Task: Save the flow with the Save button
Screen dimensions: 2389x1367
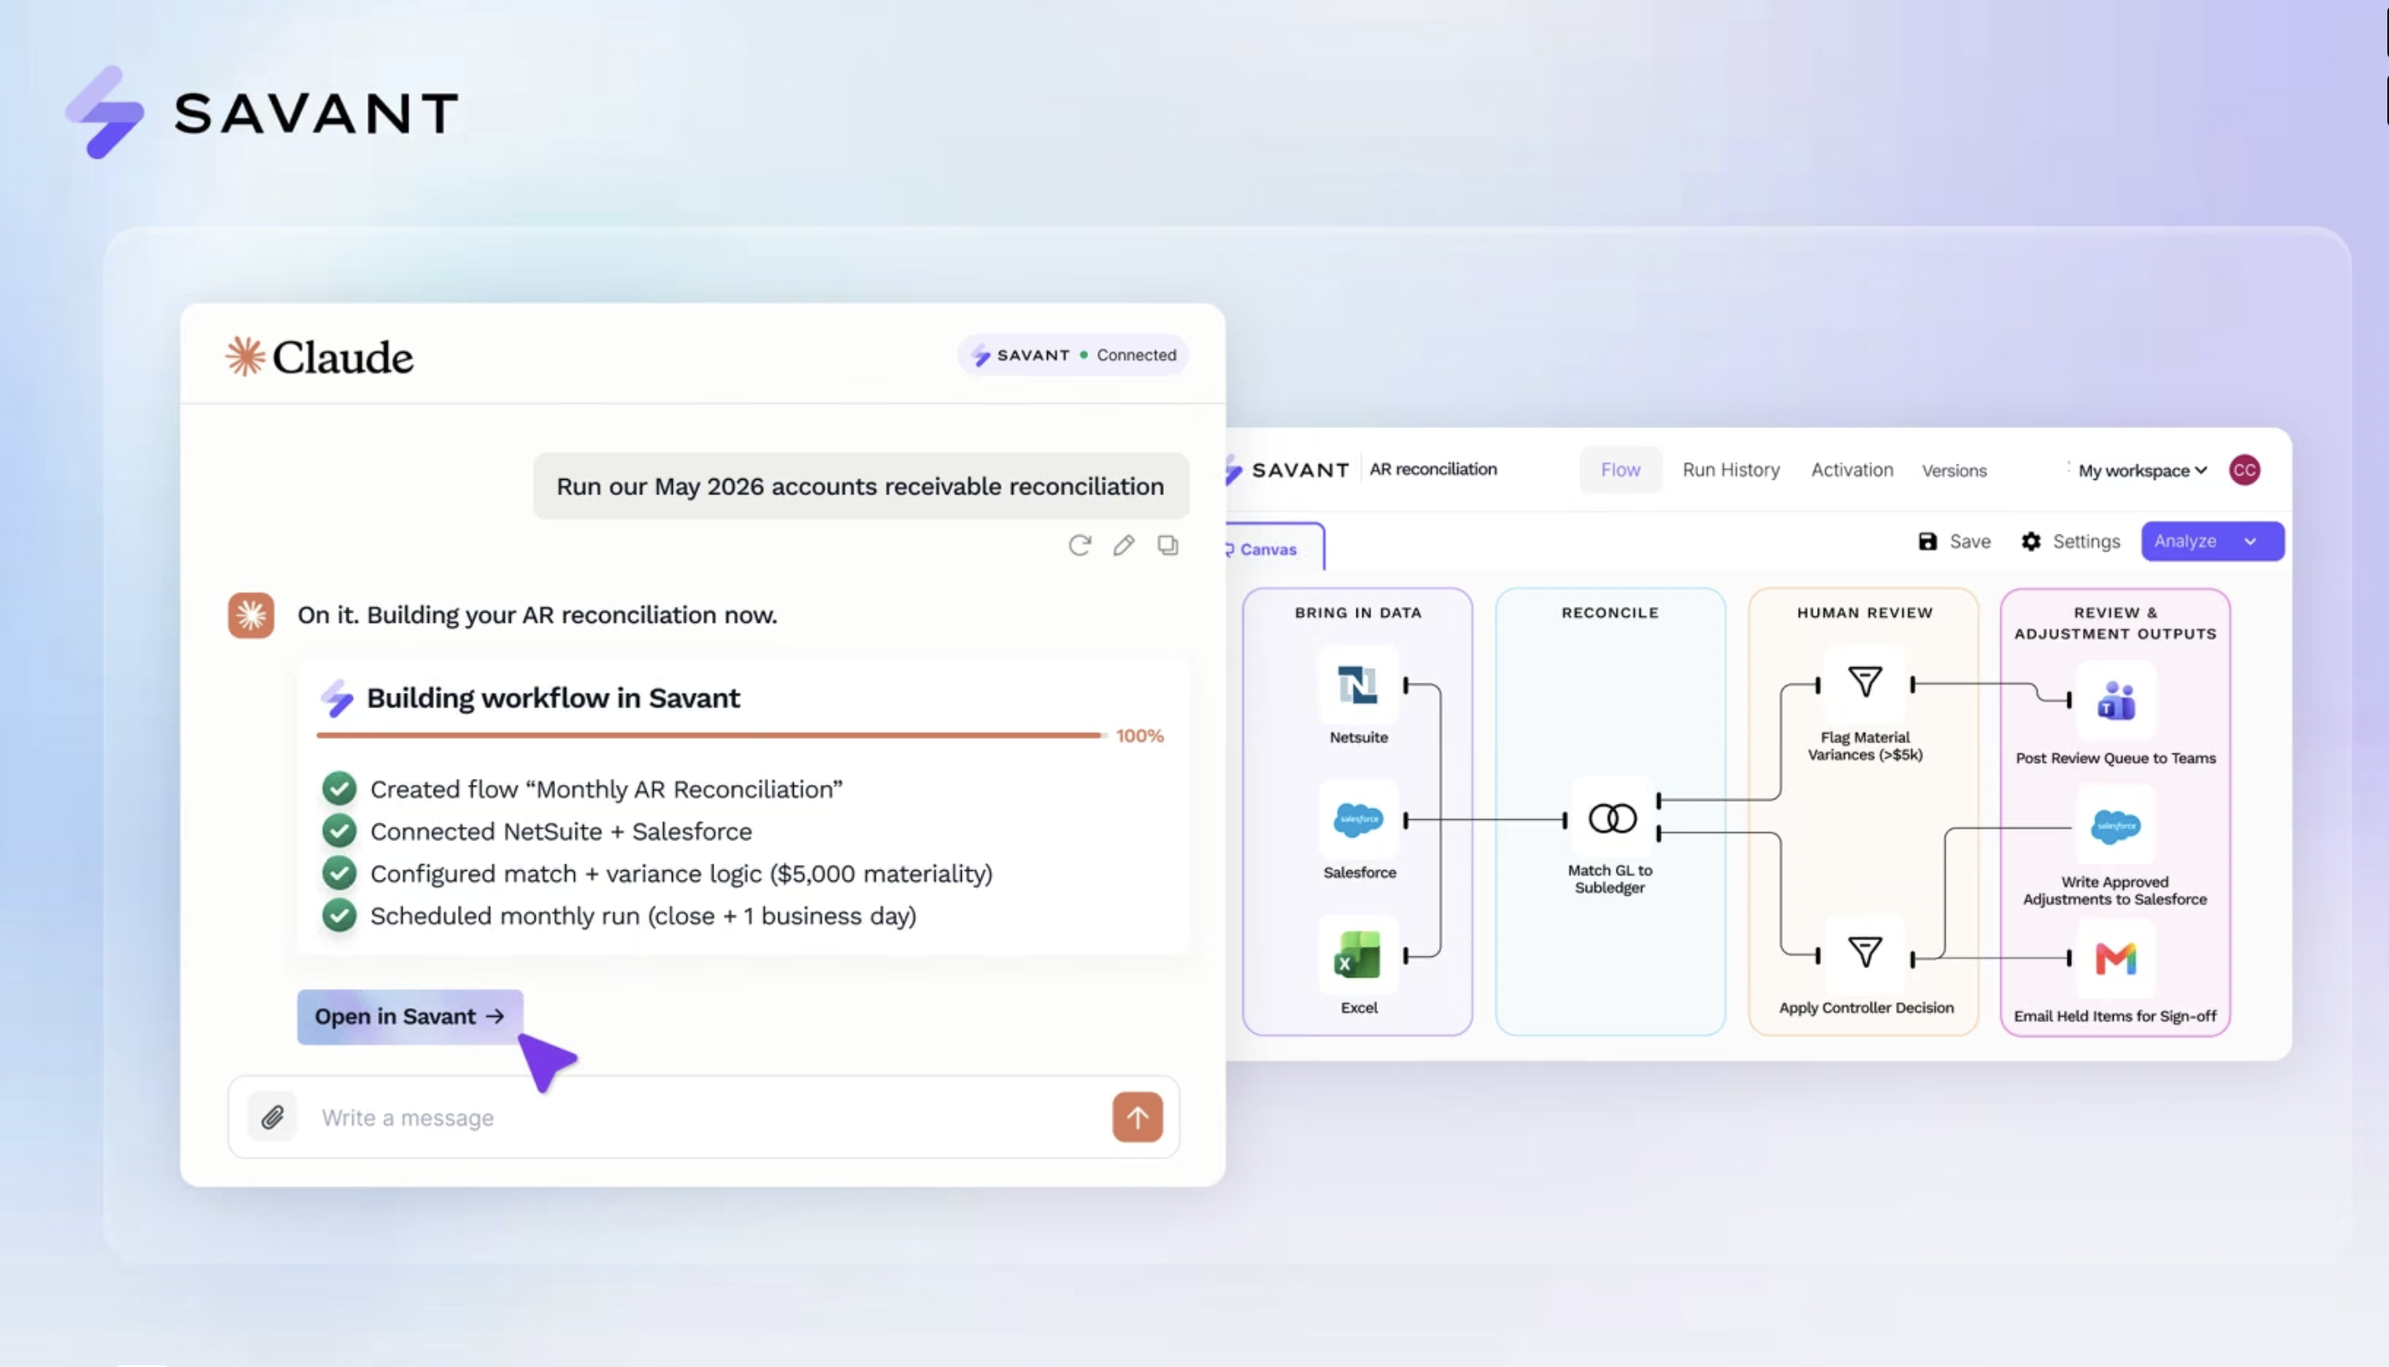Action: tap(1954, 541)
